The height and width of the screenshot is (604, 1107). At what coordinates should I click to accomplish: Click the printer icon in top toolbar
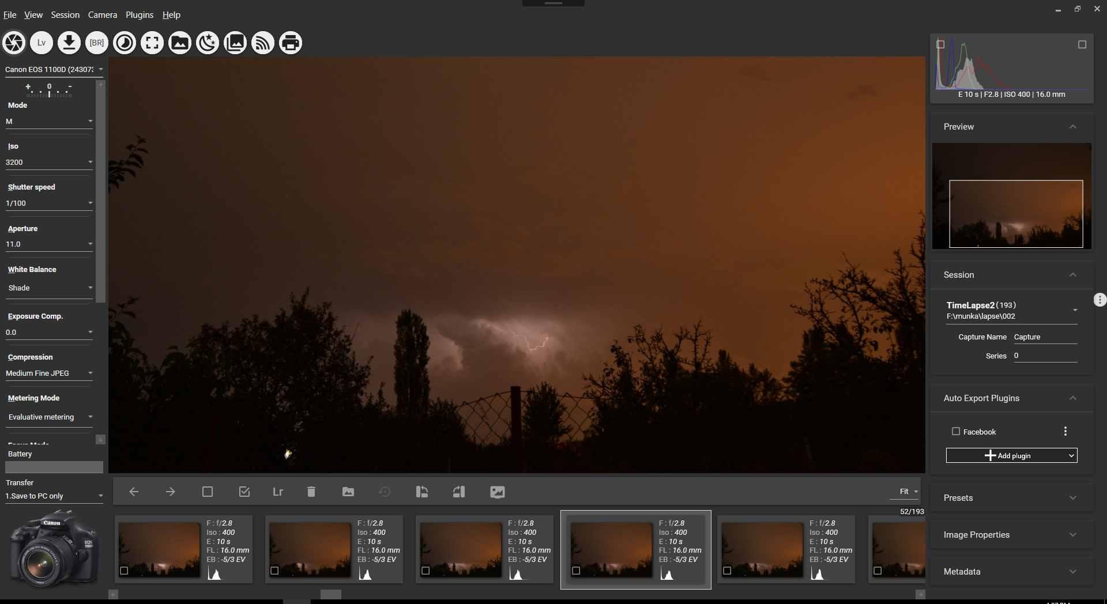tap(291, 43)
